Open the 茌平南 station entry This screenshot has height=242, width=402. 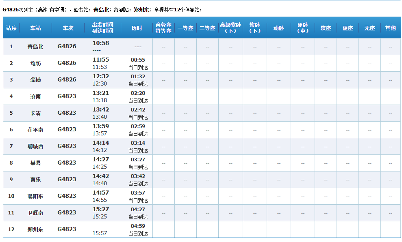[35, 130]
